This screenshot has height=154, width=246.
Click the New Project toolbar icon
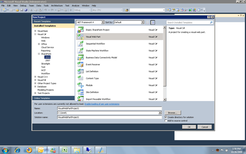[5, 10]
